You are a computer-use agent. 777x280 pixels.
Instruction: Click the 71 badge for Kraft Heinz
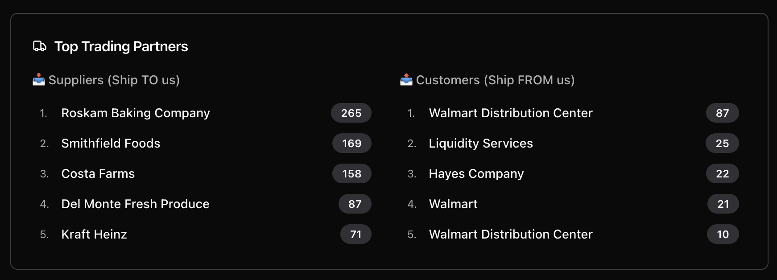(355, 235)
